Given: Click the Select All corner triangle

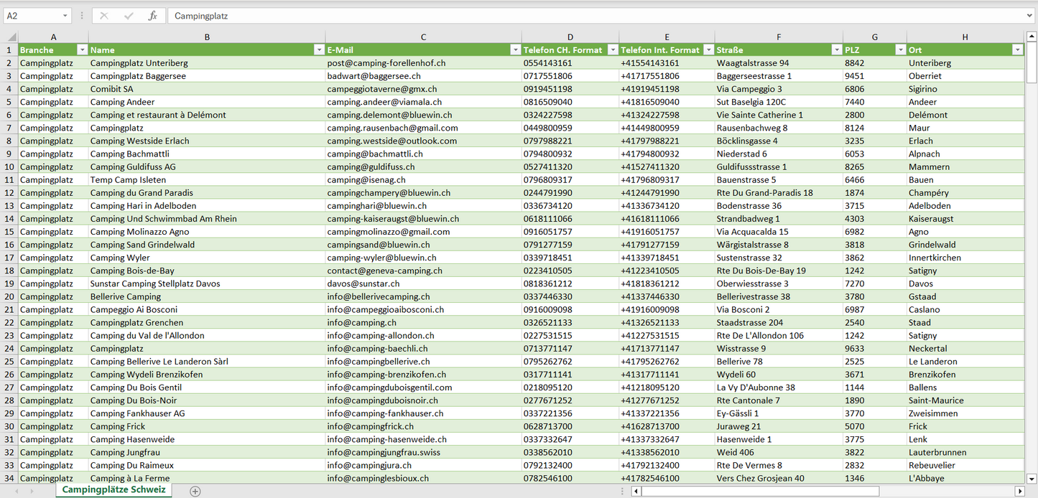Looking at the screenshot, I should 11,37.
